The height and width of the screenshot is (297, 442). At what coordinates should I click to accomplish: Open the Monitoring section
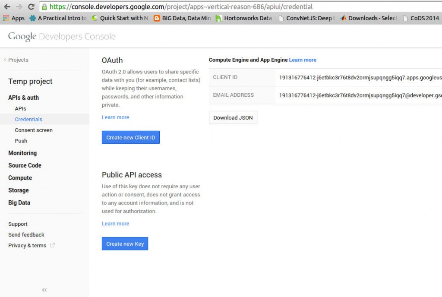[x=22, y=153]
